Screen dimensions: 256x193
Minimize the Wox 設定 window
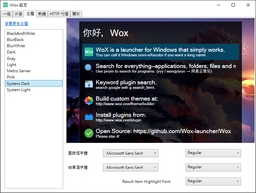[x=219, y=5]
